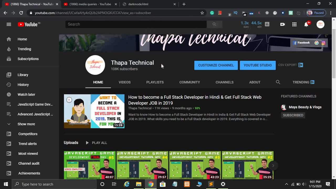Click the CSV EXPORT link
This screenshot has height=189, width=336.
(x=290, y=65)
